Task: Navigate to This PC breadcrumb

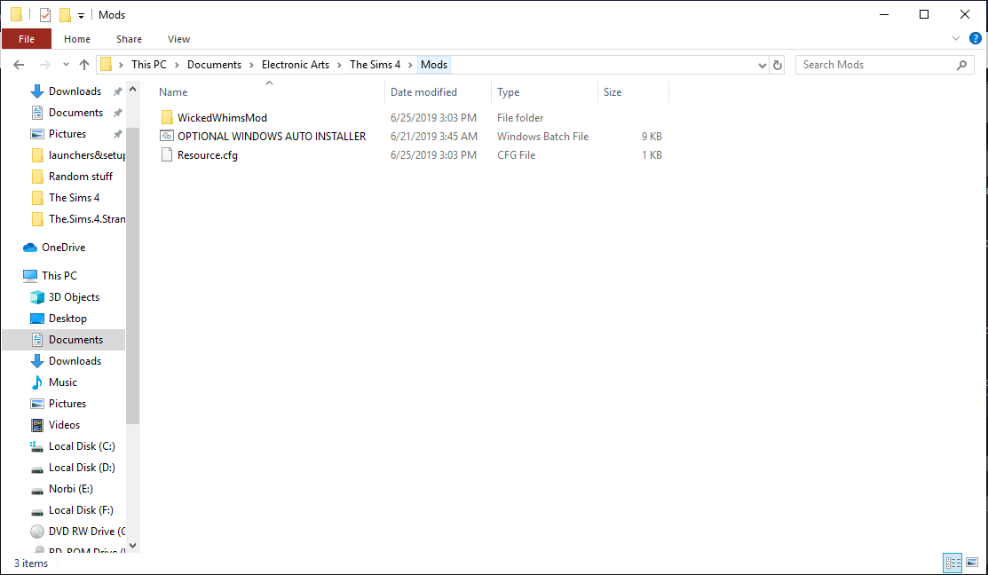Action: tap(149, 65)
